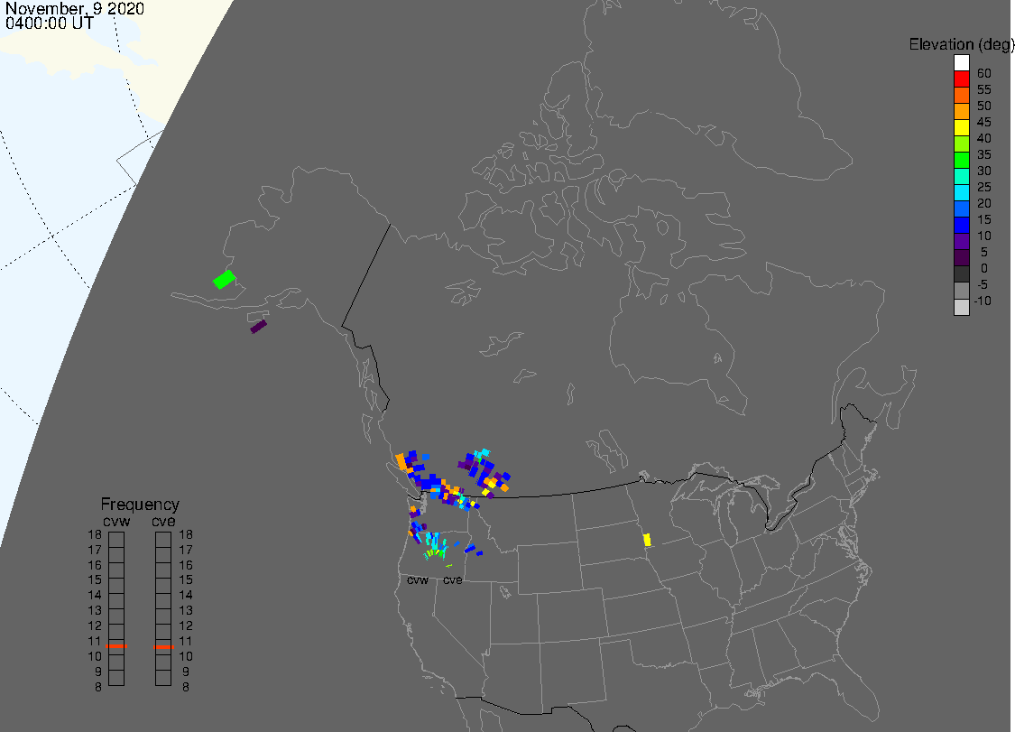Click the 'cvw' radar label on the map
This screenshot has height=732, width=1015.
(x=418, y=580)
